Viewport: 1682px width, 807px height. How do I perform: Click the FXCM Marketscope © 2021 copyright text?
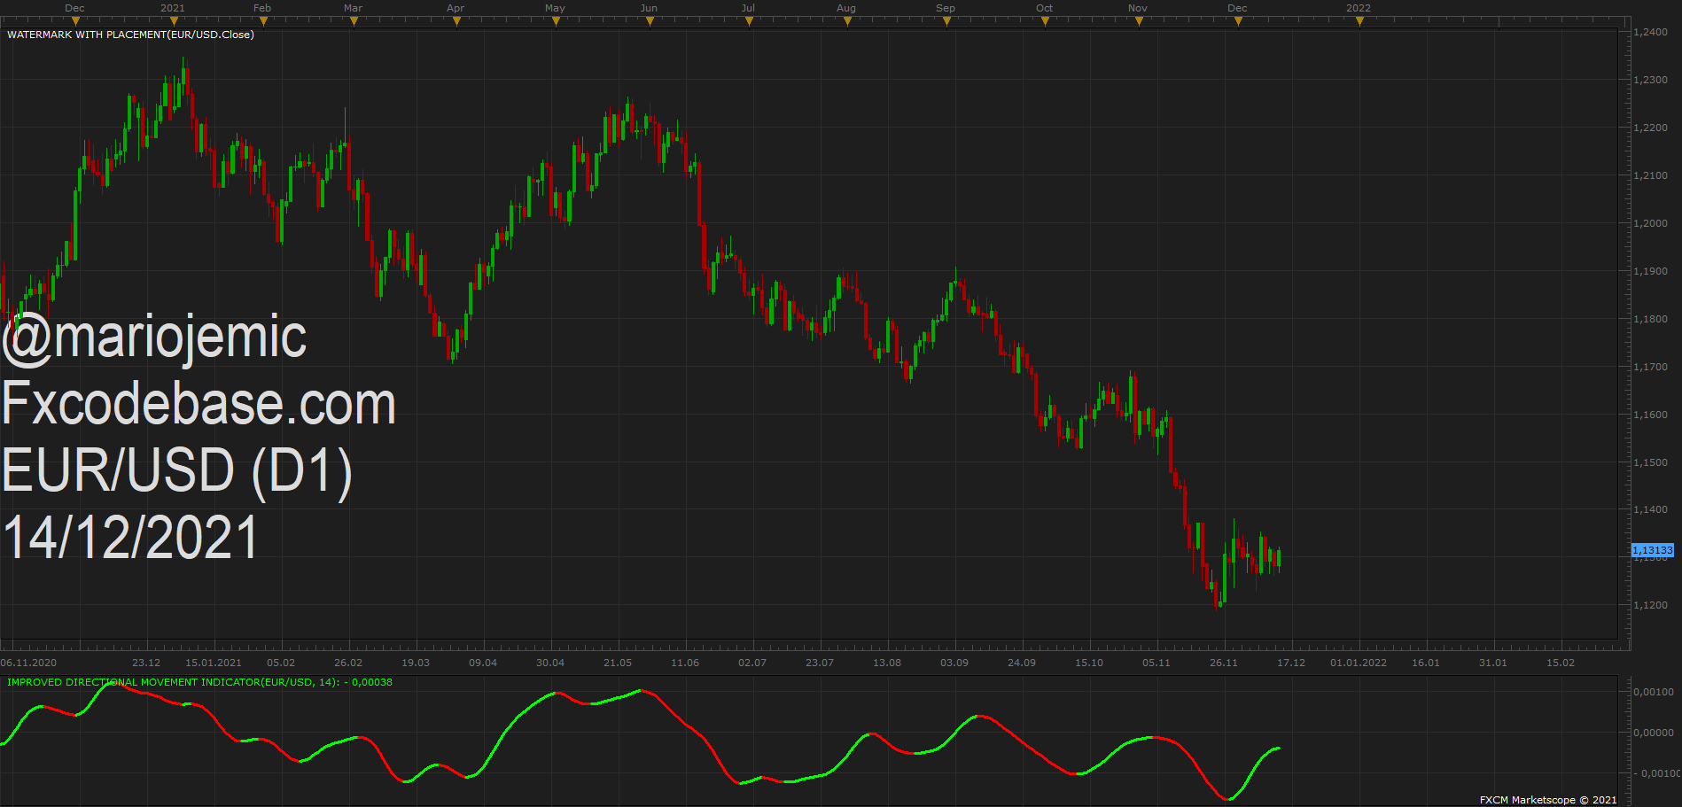tap(1548, 800)
